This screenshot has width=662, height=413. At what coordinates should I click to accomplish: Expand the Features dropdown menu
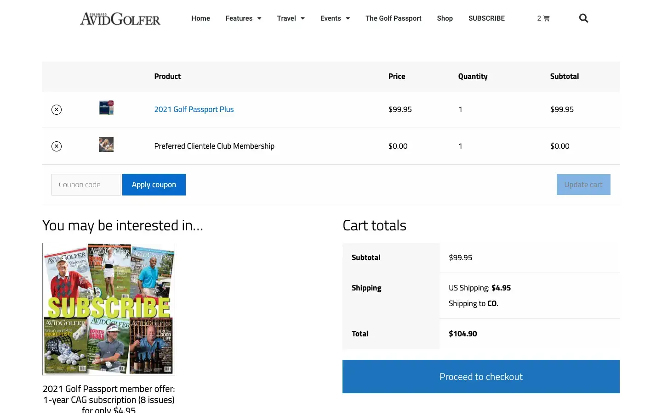tap(243, 18)
